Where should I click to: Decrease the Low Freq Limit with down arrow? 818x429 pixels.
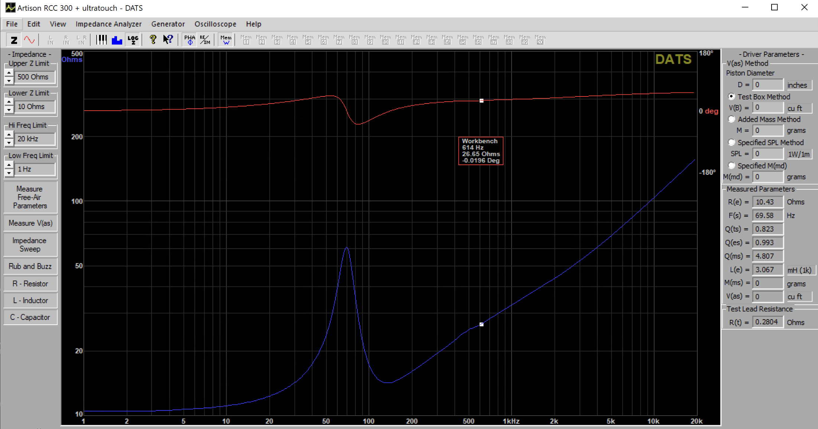9,173
